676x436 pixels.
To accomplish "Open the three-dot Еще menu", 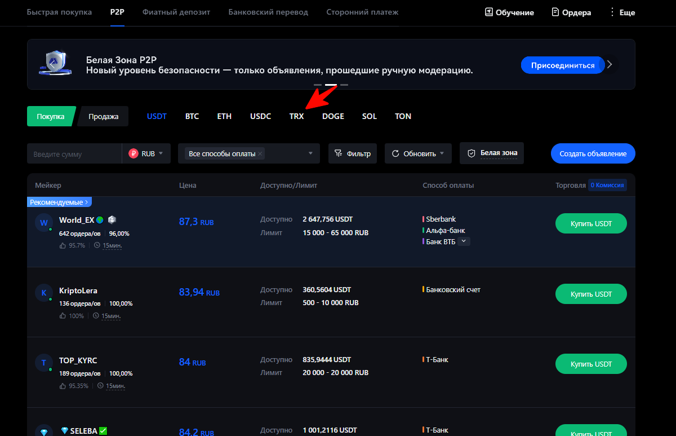I will pyautogui.click(x=612, y=12).
